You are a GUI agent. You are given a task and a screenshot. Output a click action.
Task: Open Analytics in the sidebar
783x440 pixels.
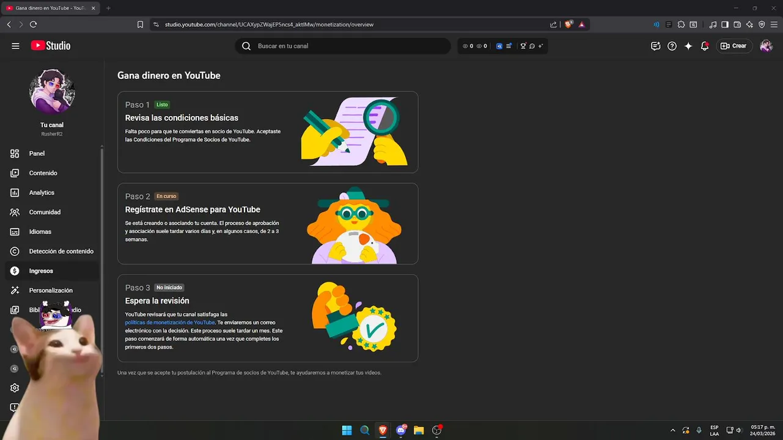tap(52, 193)
